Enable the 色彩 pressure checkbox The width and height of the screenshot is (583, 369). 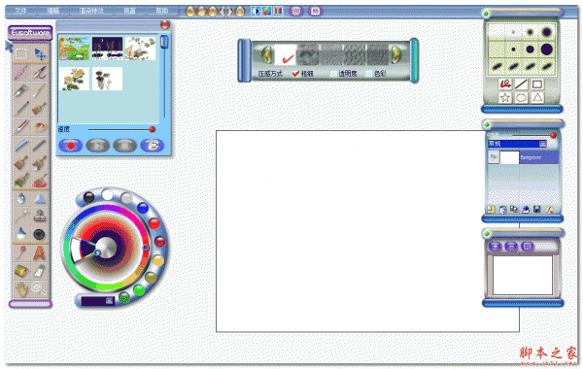pos(369,74)
